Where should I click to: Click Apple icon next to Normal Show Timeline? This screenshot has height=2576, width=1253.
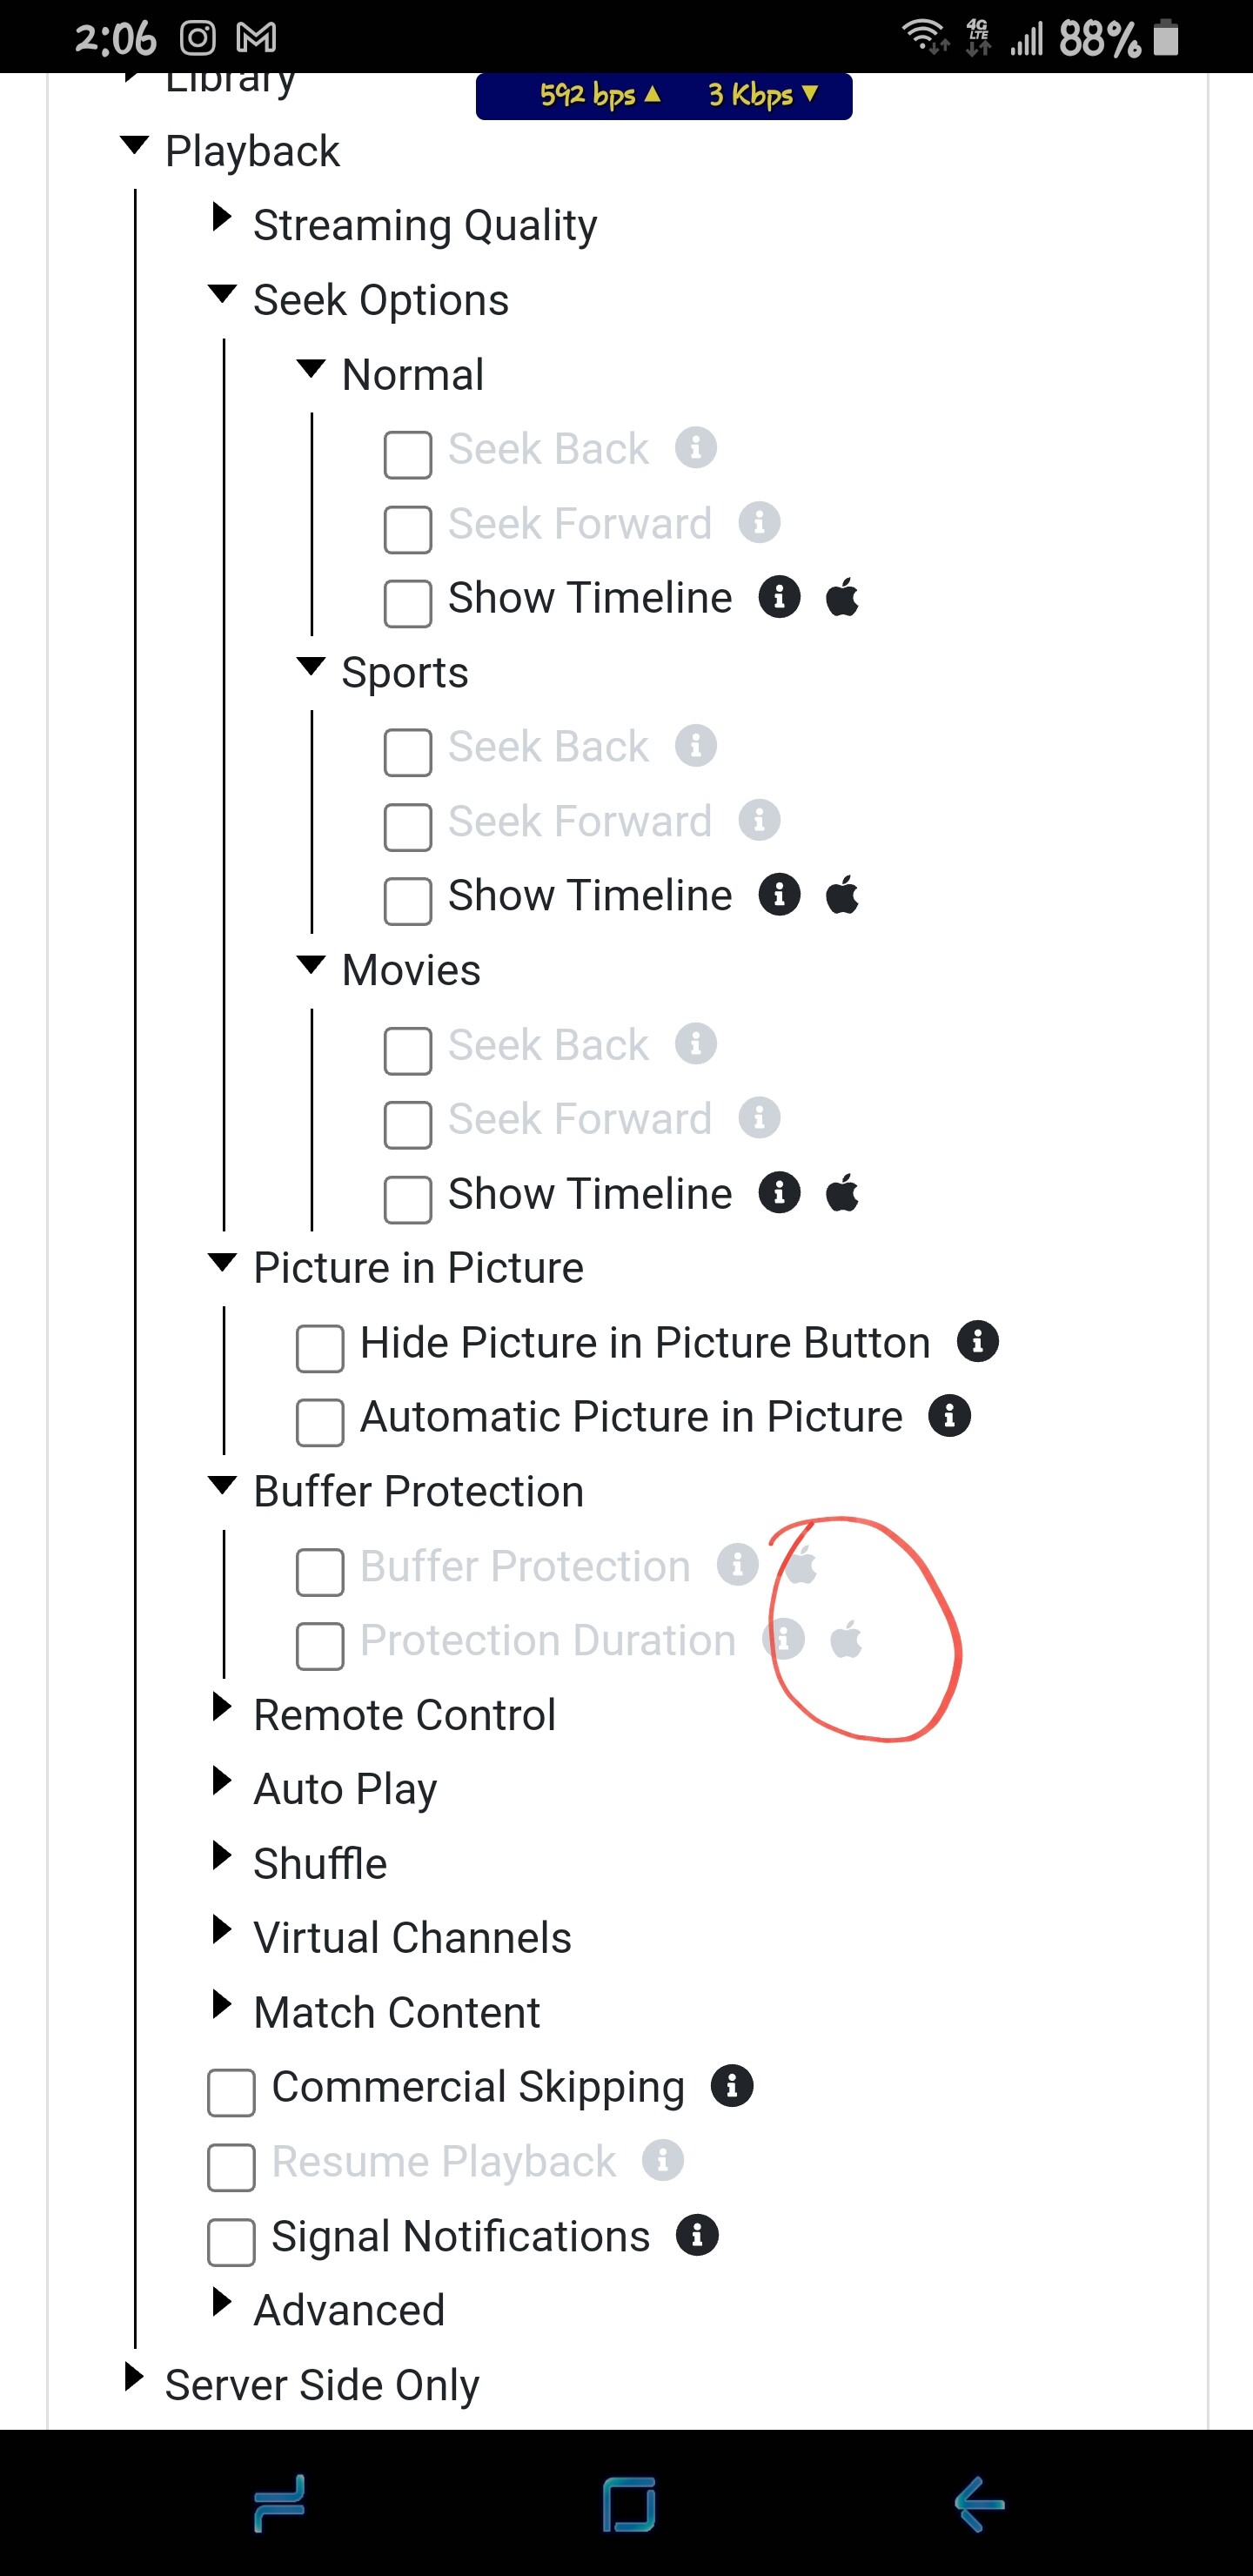click(842, 598)
